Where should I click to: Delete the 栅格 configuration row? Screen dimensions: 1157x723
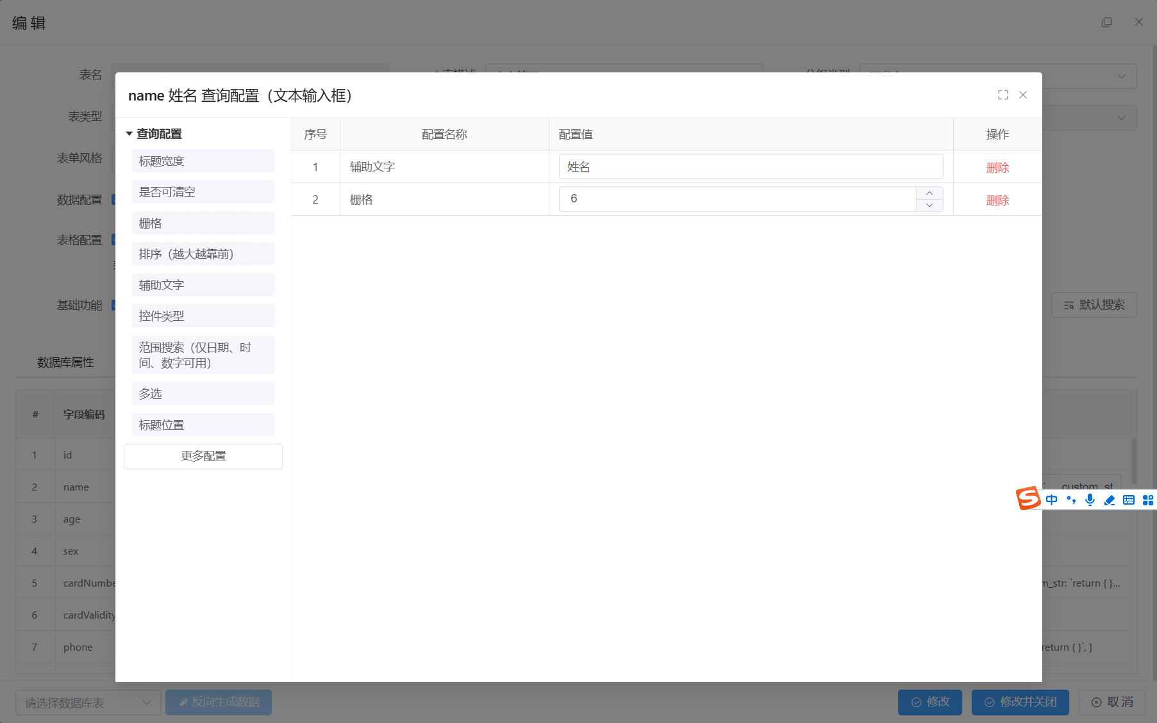pos(997,200)
